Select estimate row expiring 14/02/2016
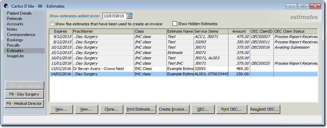This screenshot has width=327, height=128. (184, 74)
